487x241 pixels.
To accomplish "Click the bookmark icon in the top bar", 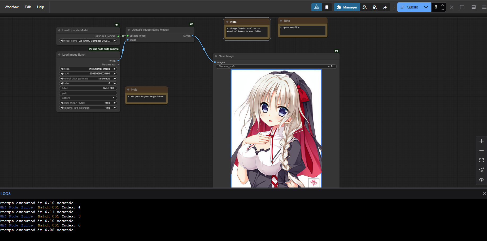I will click(327, 7).
